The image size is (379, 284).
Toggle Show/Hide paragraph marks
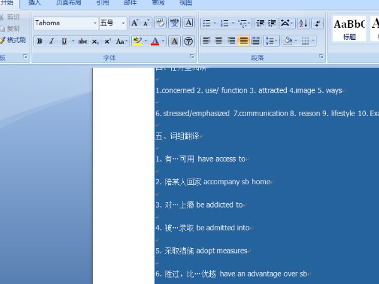tap(318, 23)
